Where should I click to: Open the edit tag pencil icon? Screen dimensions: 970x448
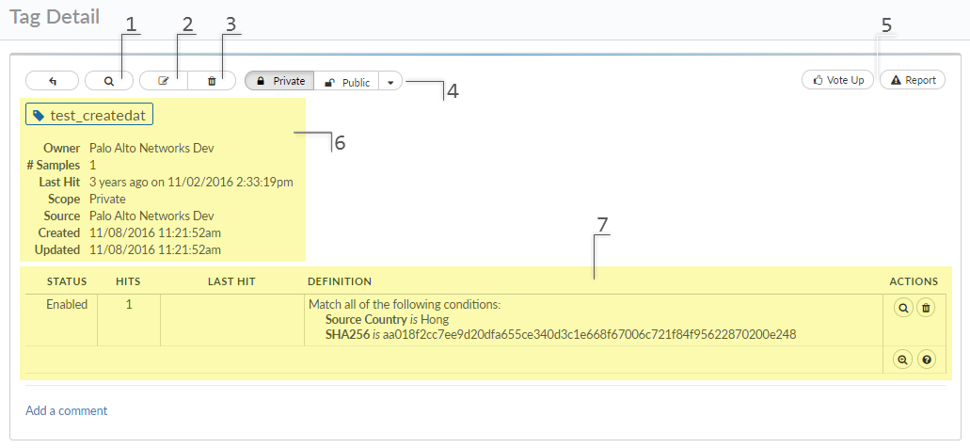tap(164, 81)
